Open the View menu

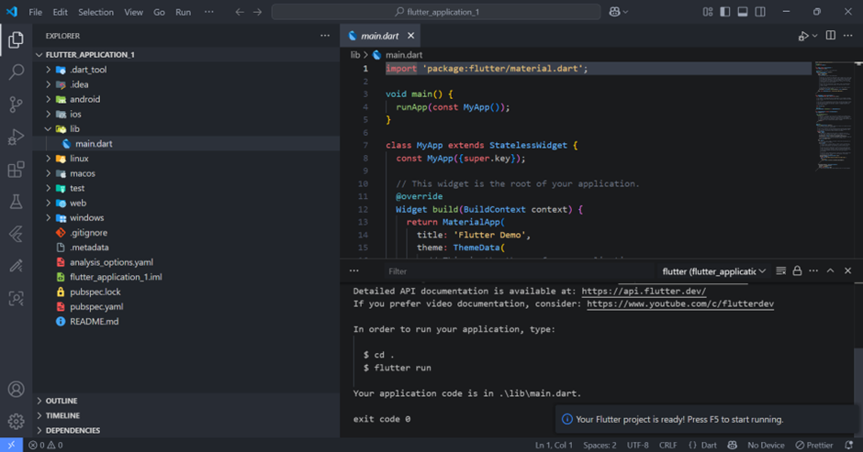pyautogui.click(x=133, y=12)
